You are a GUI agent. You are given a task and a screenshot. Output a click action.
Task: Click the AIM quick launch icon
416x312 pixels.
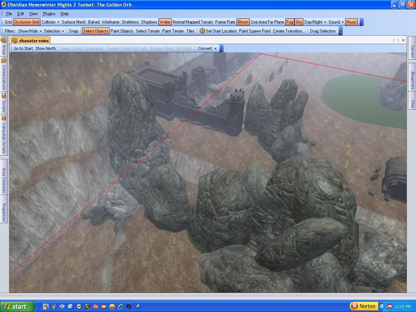click(96, 307)
